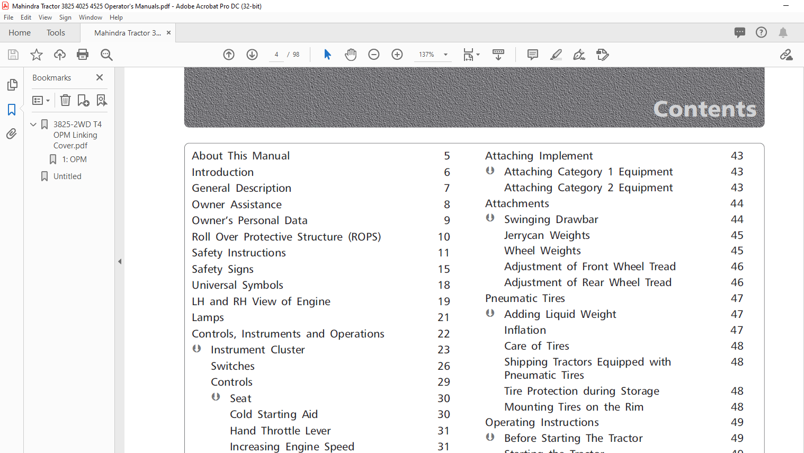This screenshot has height=453, width=804.
Task: Select the Mahindra Tractor document tab
Action: [x=127, y=33]
